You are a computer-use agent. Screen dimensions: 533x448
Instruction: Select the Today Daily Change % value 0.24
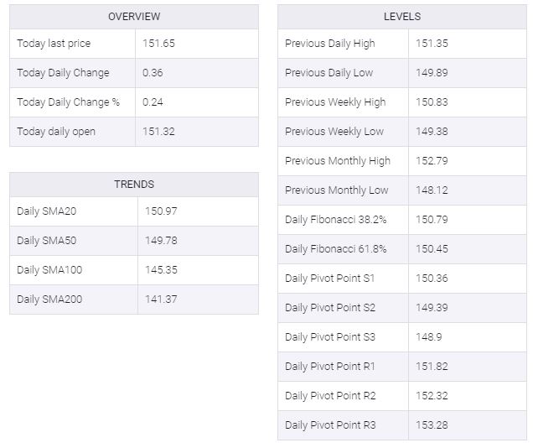click(153, 102)
